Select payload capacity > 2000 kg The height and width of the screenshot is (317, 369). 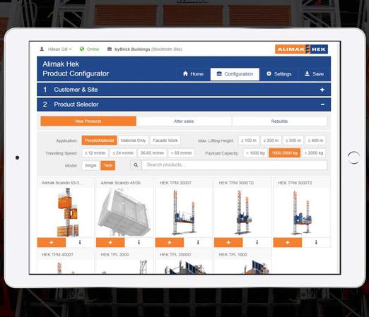[314, 153]
